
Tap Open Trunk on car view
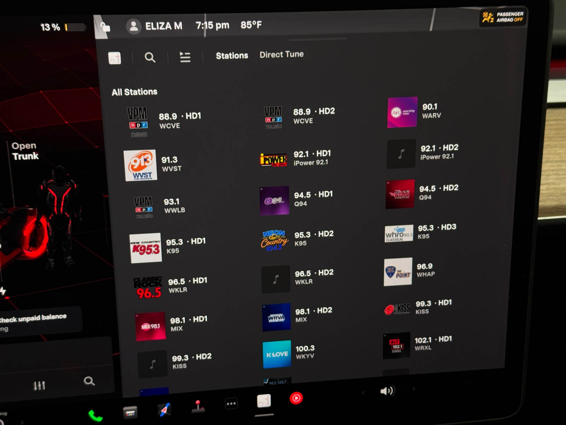[25, 151]
